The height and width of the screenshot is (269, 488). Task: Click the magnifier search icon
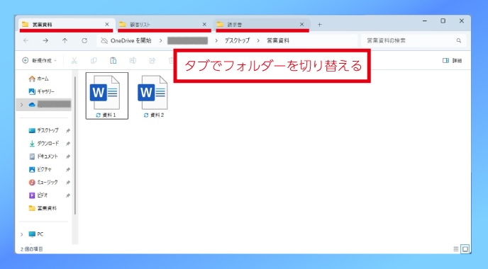tap(459, 40)
